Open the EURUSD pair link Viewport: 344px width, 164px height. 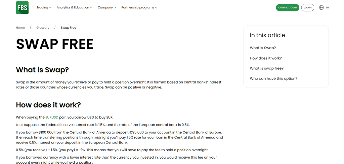52,118
